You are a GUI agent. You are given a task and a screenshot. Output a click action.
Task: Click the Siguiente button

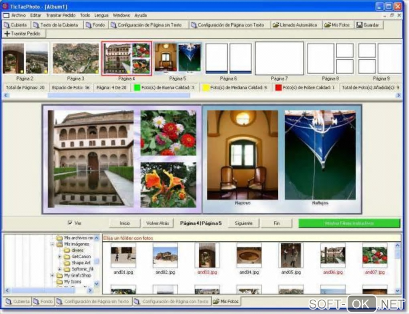[244, 223]
